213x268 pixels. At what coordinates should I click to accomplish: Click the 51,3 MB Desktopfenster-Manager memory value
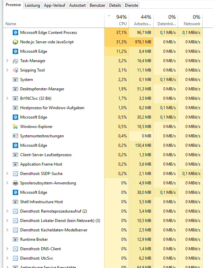tap(144, 89)
